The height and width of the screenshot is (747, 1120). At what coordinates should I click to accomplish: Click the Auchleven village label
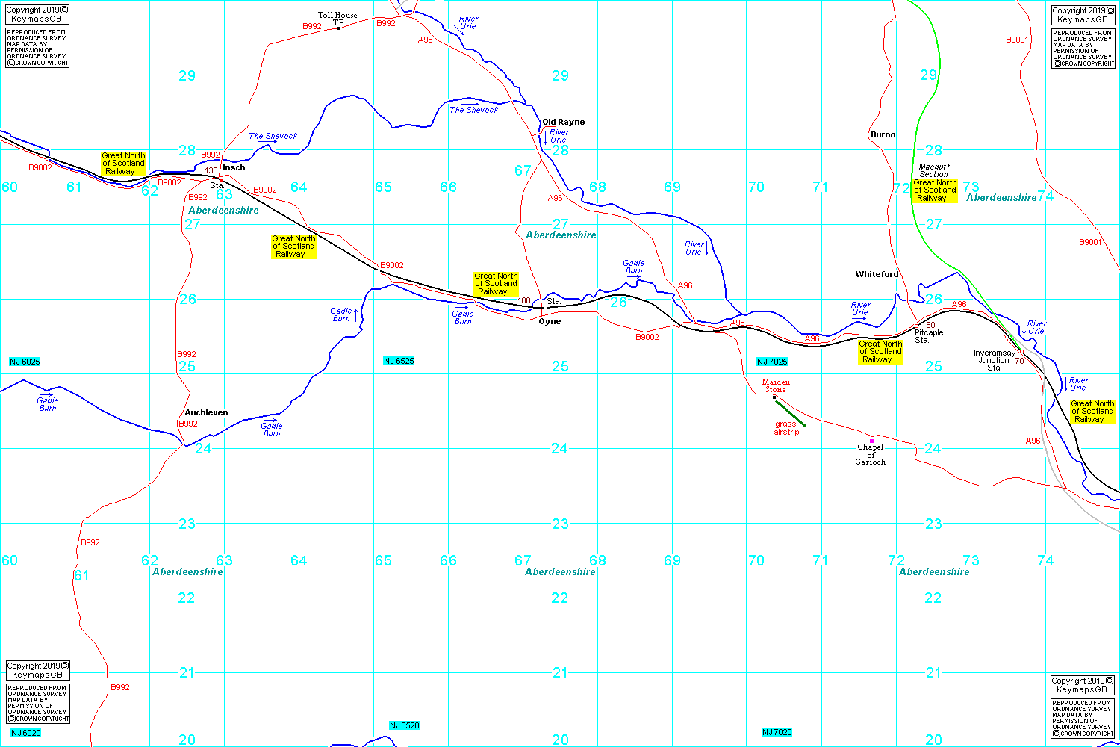point(206,412)
